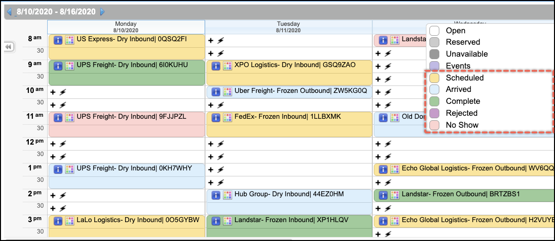Go to the previous week using the left arrow

pos(9,12)
